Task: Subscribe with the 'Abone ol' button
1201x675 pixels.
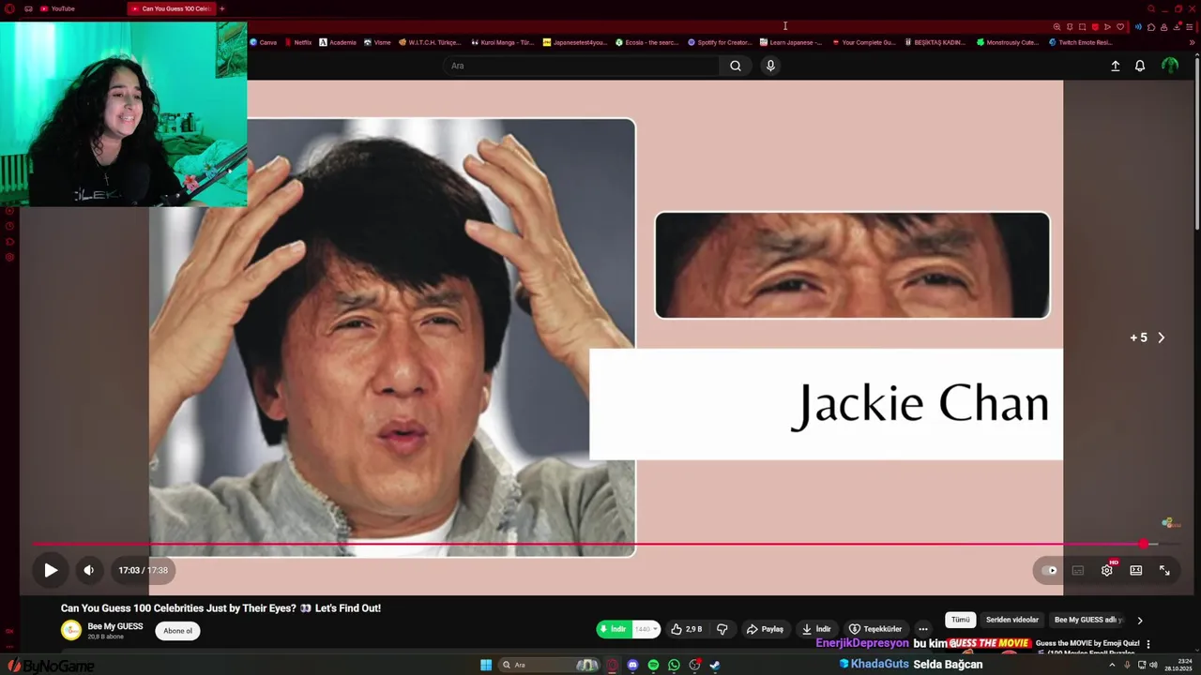Action: [177, 631]
